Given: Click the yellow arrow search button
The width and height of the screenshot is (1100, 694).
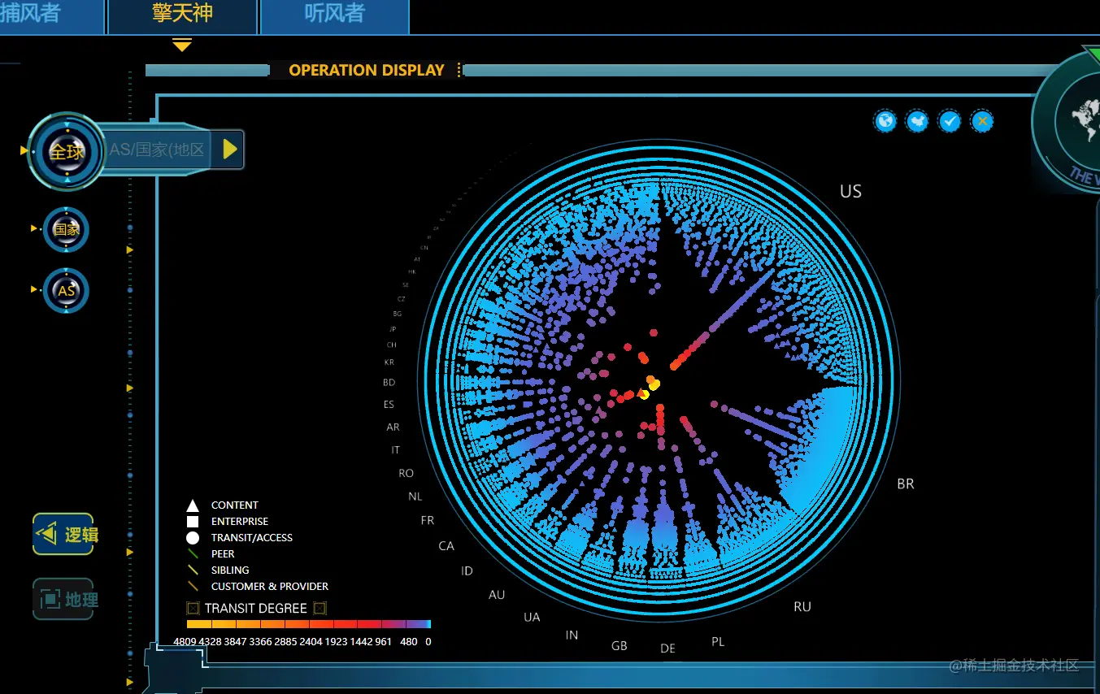Looking at the screenshot, I should (229, 149).
